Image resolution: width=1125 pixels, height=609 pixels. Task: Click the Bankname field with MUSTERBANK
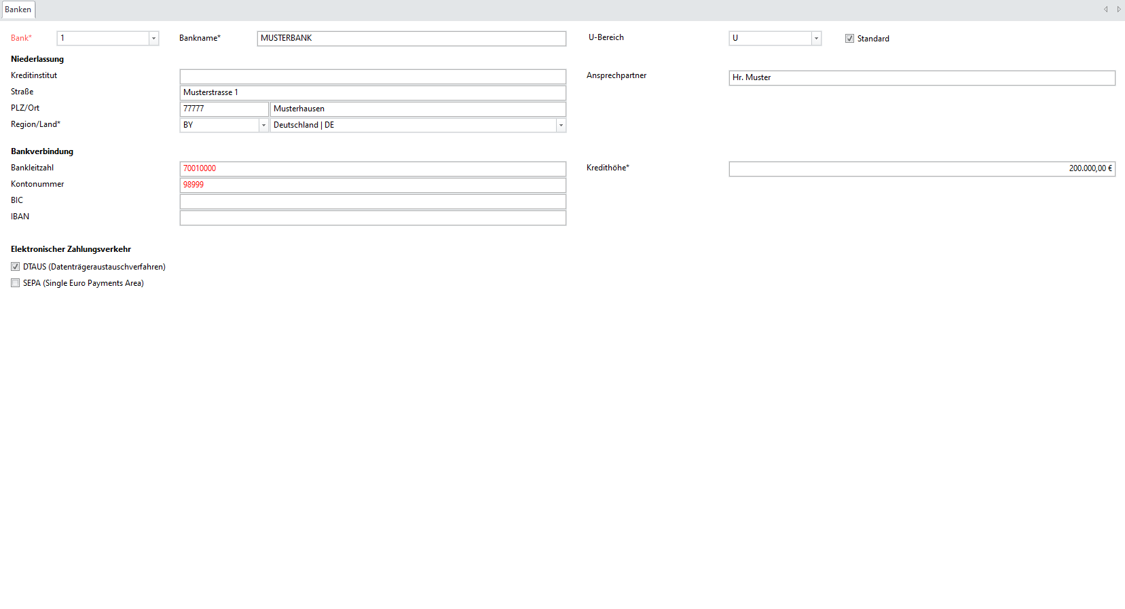(x=411, y=39)
